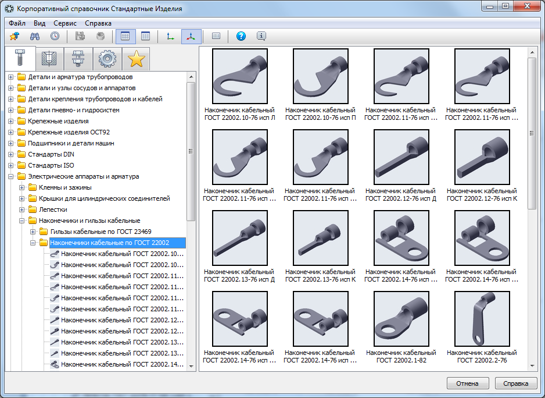Open history with the clock icon
This screenshot has height=398, width=545.
[55, 36]
